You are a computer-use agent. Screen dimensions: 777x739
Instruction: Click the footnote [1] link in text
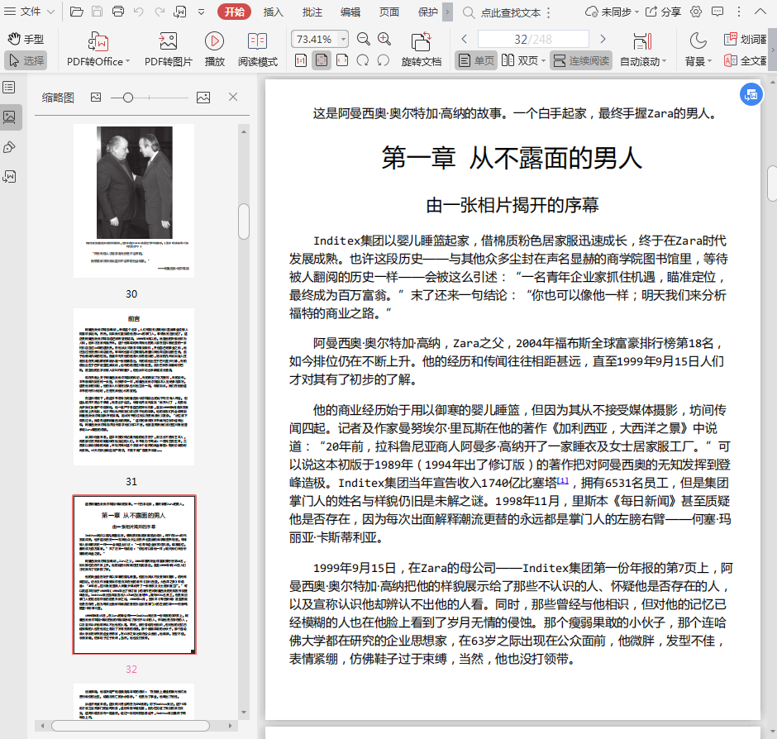pyautogui.click(x=563, y=480)
